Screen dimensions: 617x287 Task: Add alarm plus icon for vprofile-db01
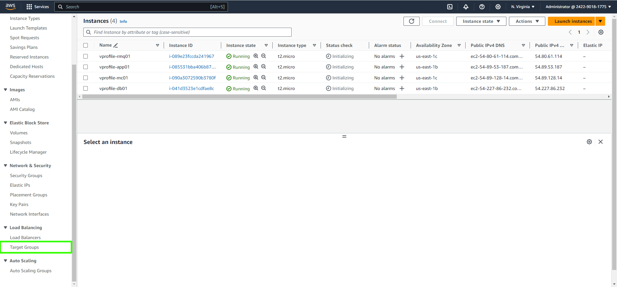point(402,88)
